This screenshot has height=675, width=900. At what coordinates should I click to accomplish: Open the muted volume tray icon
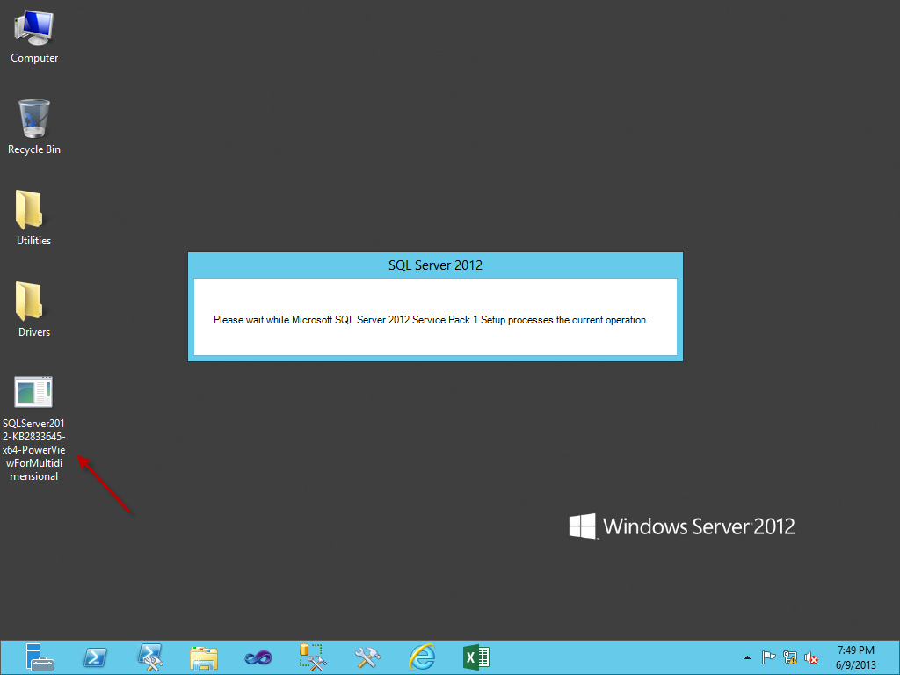coord(811,657)
